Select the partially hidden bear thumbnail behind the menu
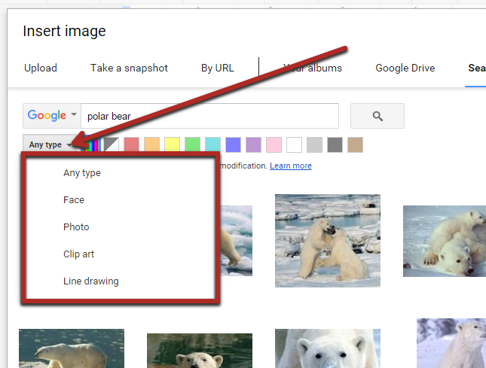This screenshot has height=368, width=486. coord(236,241)
